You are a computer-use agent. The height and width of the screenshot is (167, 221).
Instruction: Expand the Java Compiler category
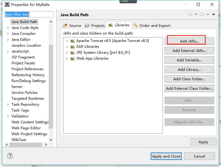(8, 34)
